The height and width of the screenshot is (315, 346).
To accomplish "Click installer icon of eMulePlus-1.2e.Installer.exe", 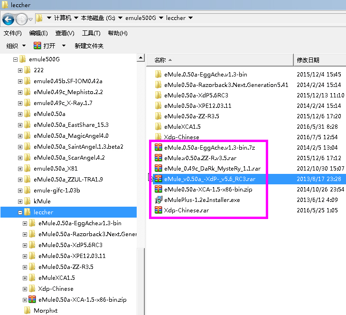I will [158, 200].
